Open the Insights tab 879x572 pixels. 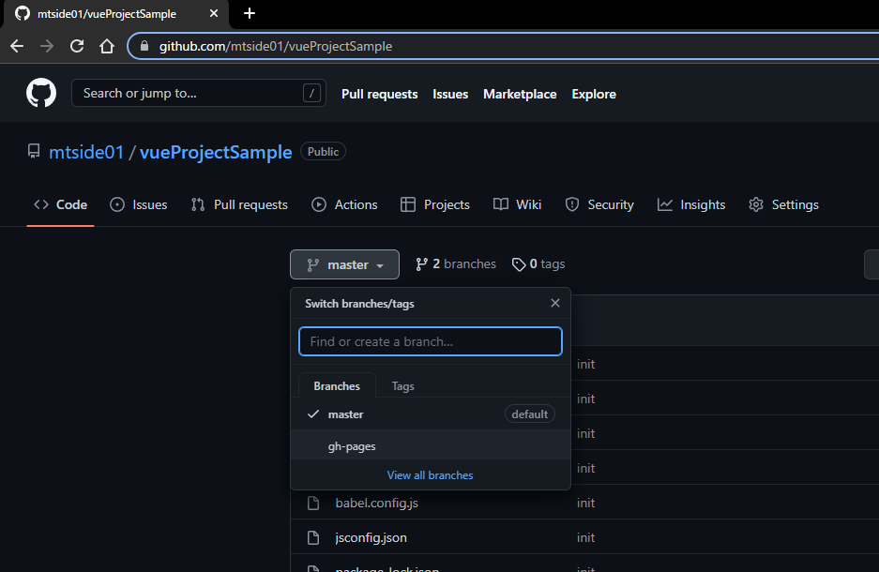[691, 205]
